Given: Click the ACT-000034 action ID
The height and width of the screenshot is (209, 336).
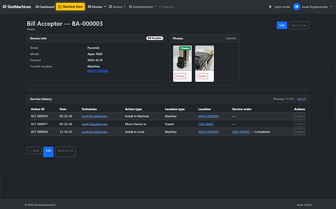Looking at the screenshot, I should (x=39, y=132).
